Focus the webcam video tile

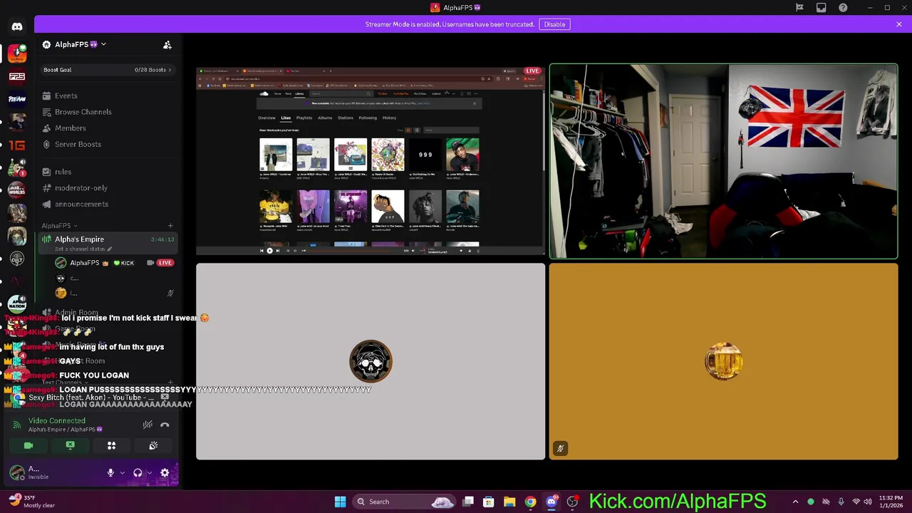click(724, 161)
